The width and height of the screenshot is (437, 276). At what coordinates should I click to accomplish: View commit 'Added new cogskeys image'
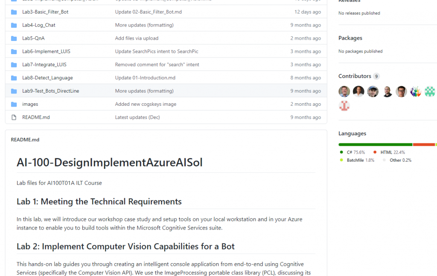click(145, 104)
